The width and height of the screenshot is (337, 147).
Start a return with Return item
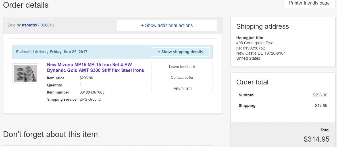tap(182, 88)
